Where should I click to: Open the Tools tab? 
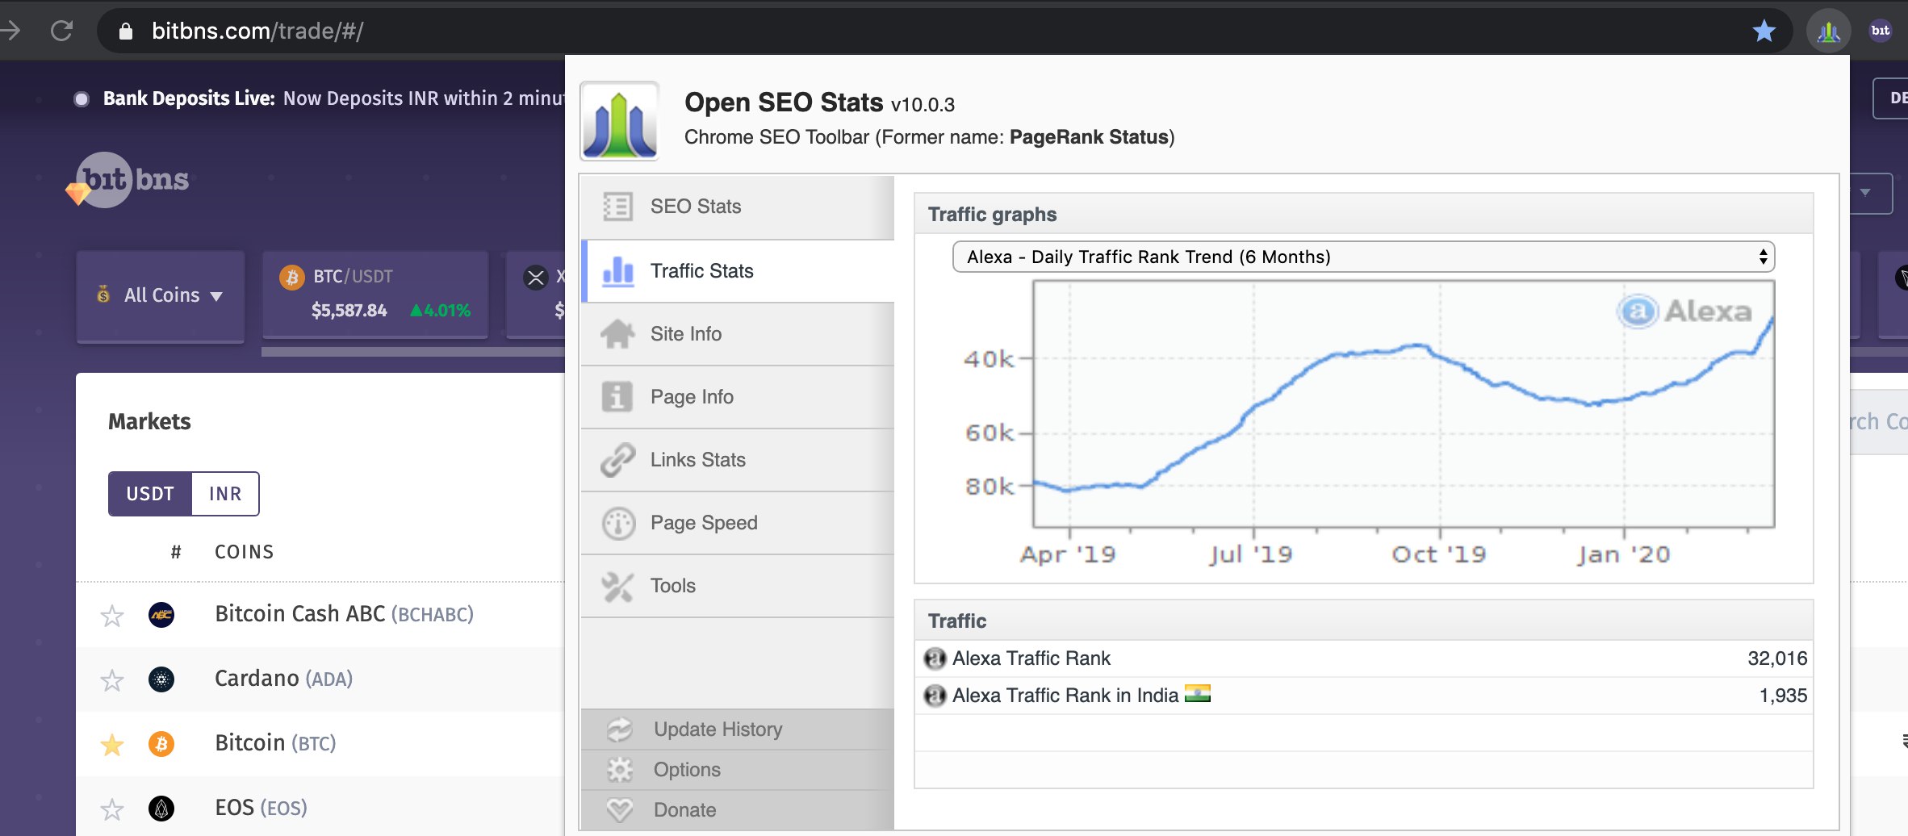tap(738, 586)
